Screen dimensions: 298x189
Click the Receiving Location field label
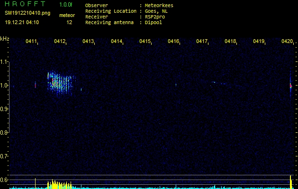tap(111, 11)
